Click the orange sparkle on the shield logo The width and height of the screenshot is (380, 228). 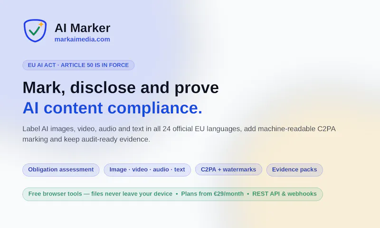tap(41, 24)
